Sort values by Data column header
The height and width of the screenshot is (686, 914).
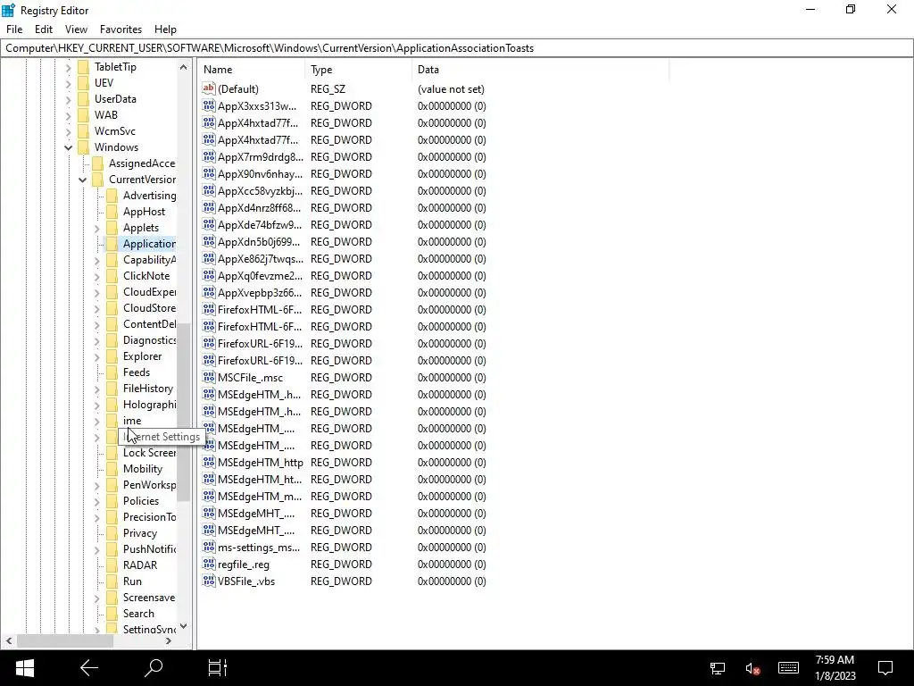pyautogui.click(x=540, y=70)
